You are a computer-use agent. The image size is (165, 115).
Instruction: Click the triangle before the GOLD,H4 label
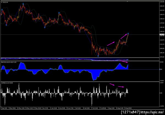pos(1,2)
